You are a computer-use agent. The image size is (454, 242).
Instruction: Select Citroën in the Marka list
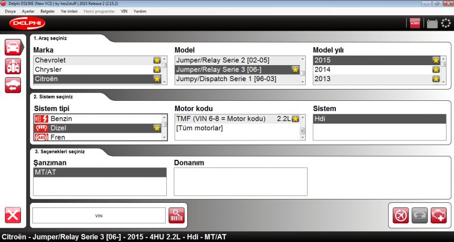[98, 79]
